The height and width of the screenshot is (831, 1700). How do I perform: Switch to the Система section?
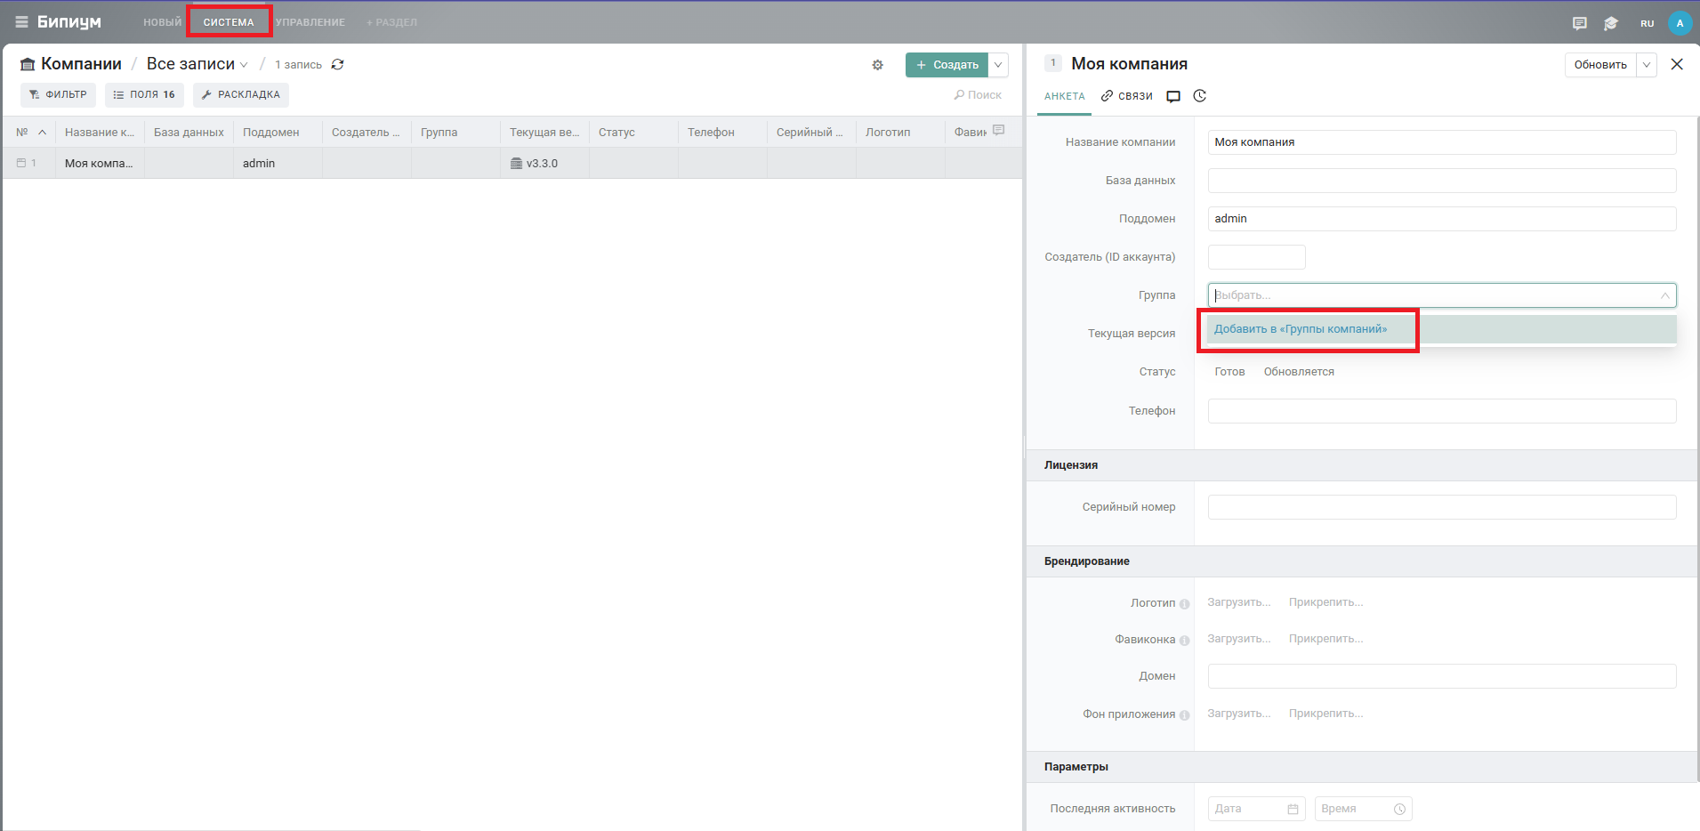[229, 22]
